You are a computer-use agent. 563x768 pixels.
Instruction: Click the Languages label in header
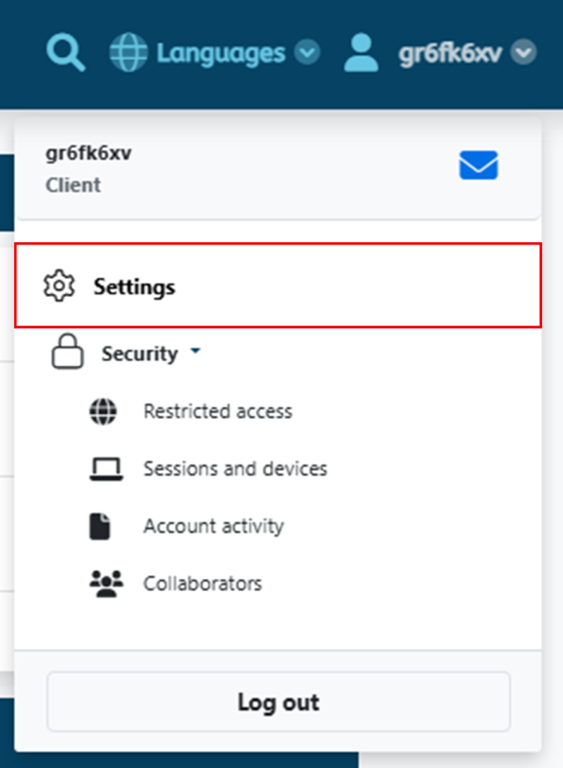[221, 53]
